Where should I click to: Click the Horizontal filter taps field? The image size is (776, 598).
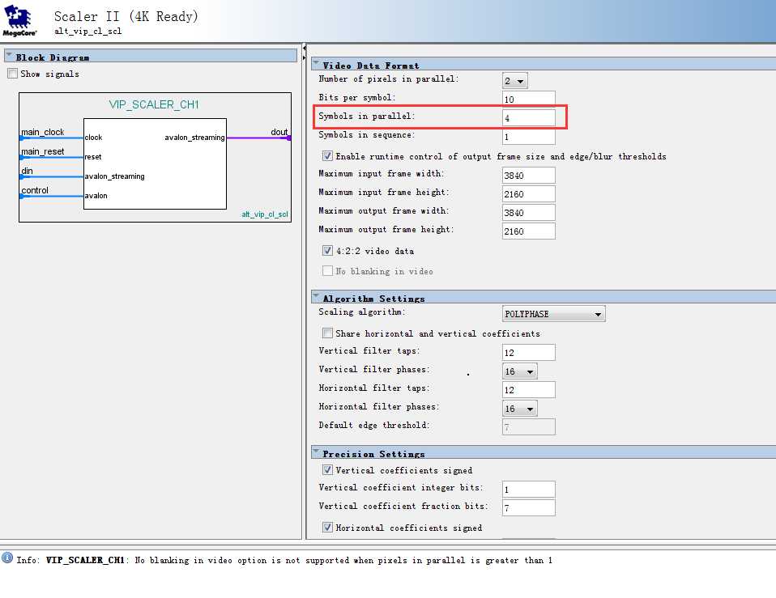point(529,390)
